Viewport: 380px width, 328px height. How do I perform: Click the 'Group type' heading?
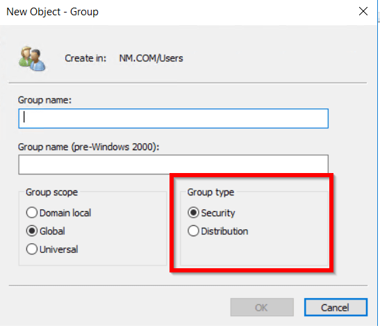(x=210, y=192)
